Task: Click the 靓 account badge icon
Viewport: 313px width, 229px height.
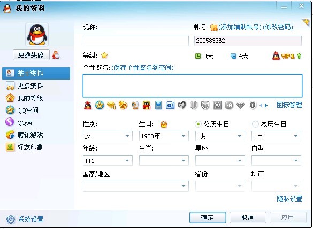Action: click(214, 27)
